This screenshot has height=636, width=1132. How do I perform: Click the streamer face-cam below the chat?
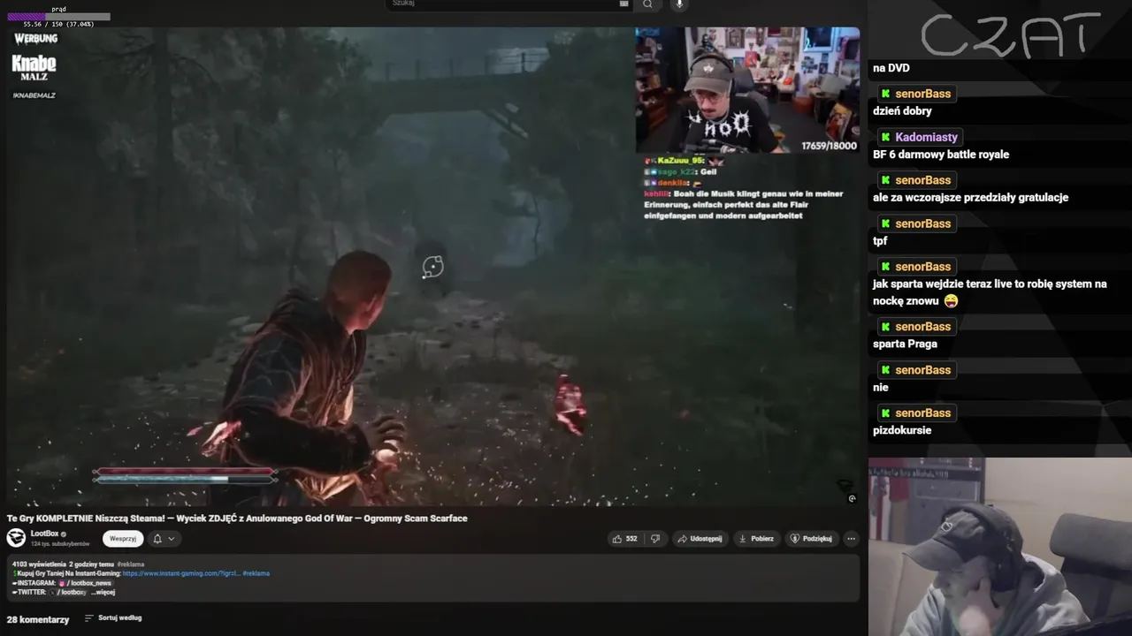tap(1000, 547)
